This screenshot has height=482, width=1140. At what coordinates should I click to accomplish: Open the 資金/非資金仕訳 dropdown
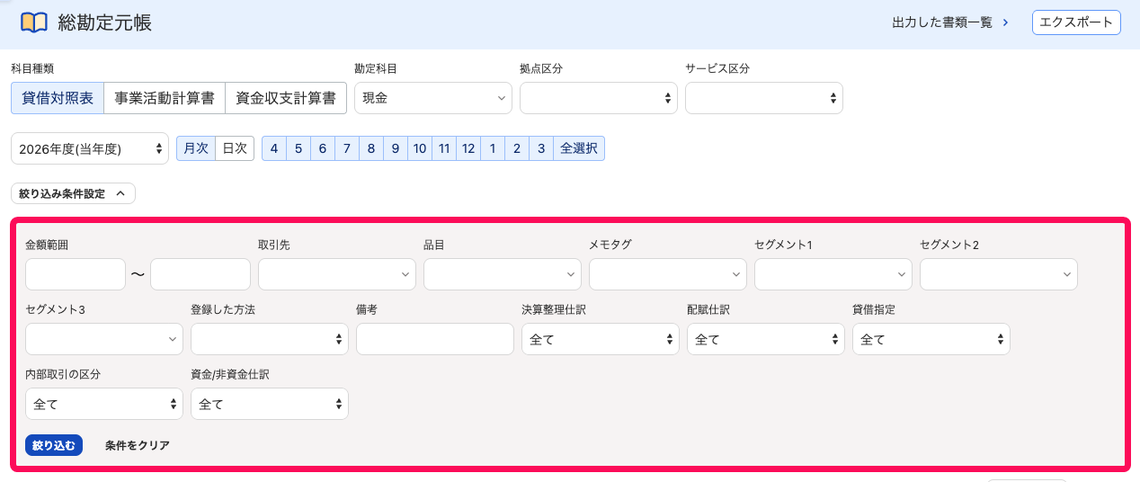270,404
